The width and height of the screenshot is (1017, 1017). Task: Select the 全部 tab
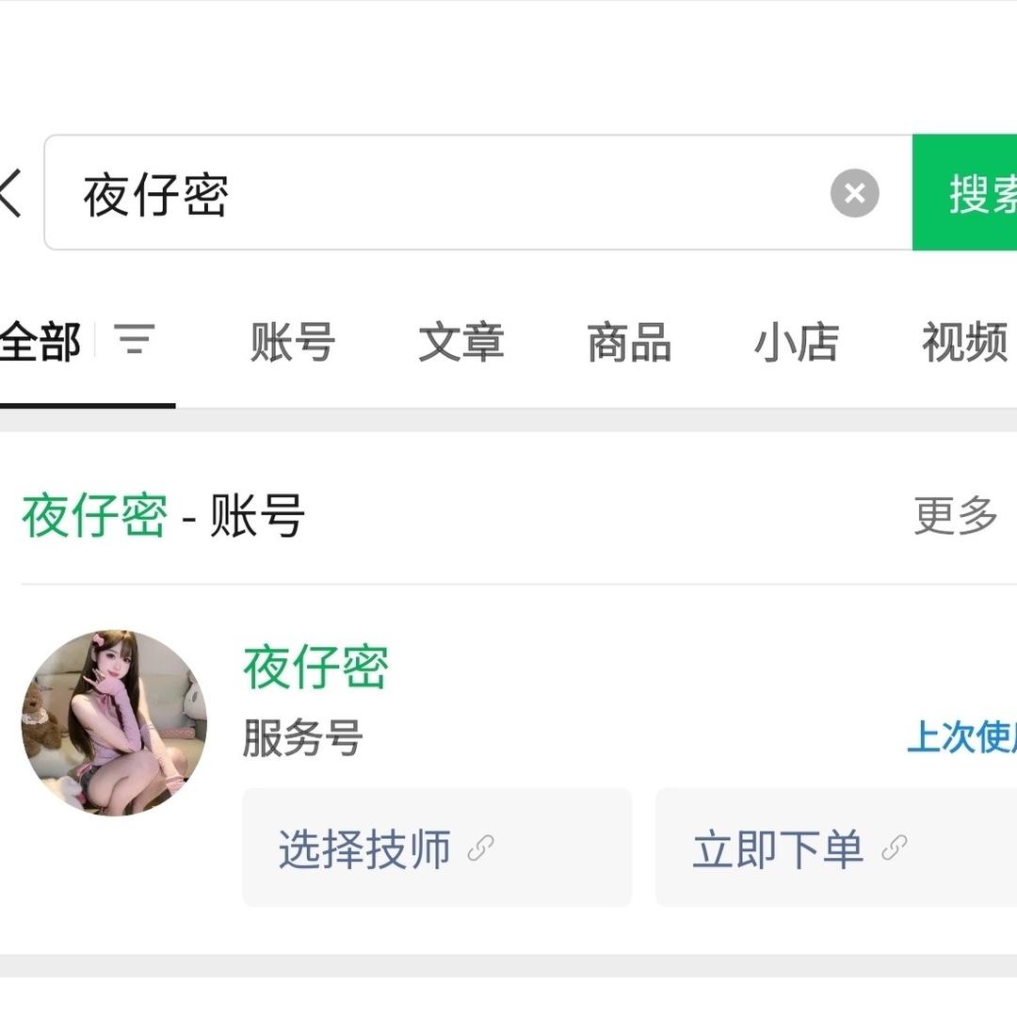(41, 342)
